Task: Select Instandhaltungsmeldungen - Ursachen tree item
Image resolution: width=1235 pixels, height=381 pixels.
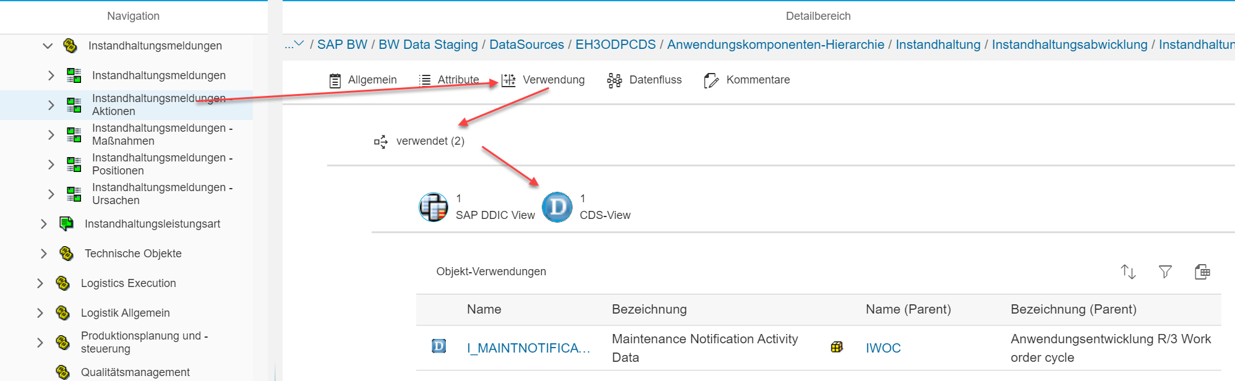Action: tap(162, 194)
